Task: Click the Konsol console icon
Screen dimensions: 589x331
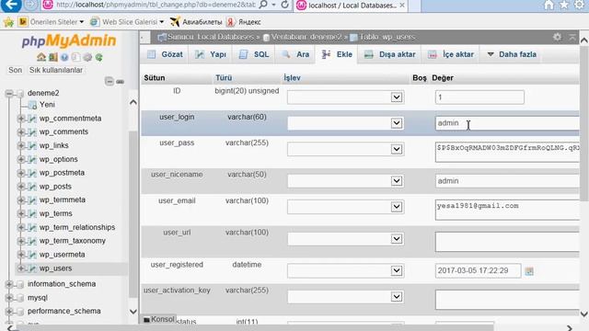Action: point(146,320)
